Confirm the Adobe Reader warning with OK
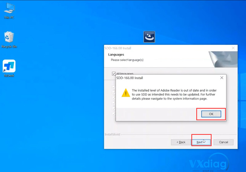Image resolution: width=246 pixels, height=172 pixels. click(211, 114)
